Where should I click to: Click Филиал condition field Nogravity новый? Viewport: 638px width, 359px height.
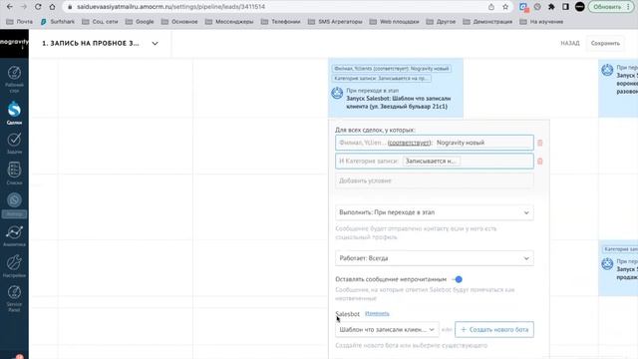435,143
